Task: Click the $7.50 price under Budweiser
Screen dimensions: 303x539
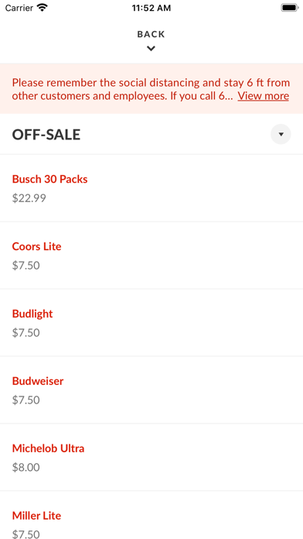Action: (26, 400)
